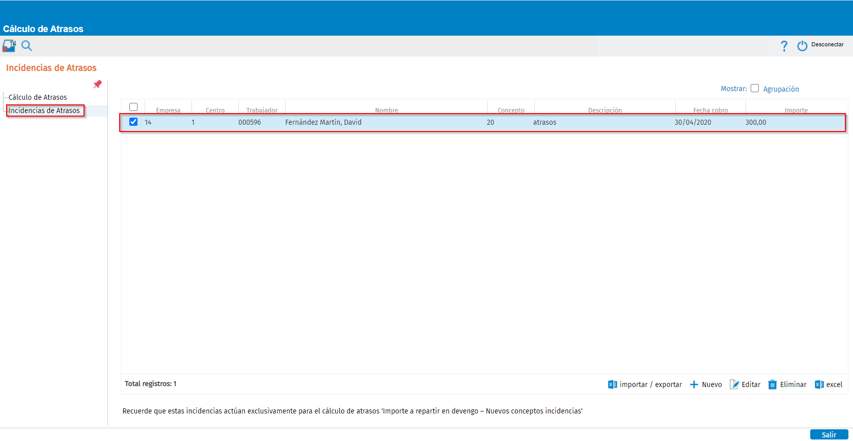Sort by the Trabajador column header
Viewport: 853px width, 441px height.
point(262,110)
